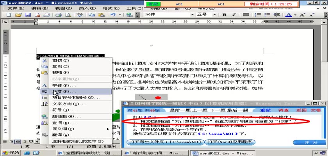Click 交卷 link in exam window
This screenshot has width=328, height=156.
click(316, 110)
